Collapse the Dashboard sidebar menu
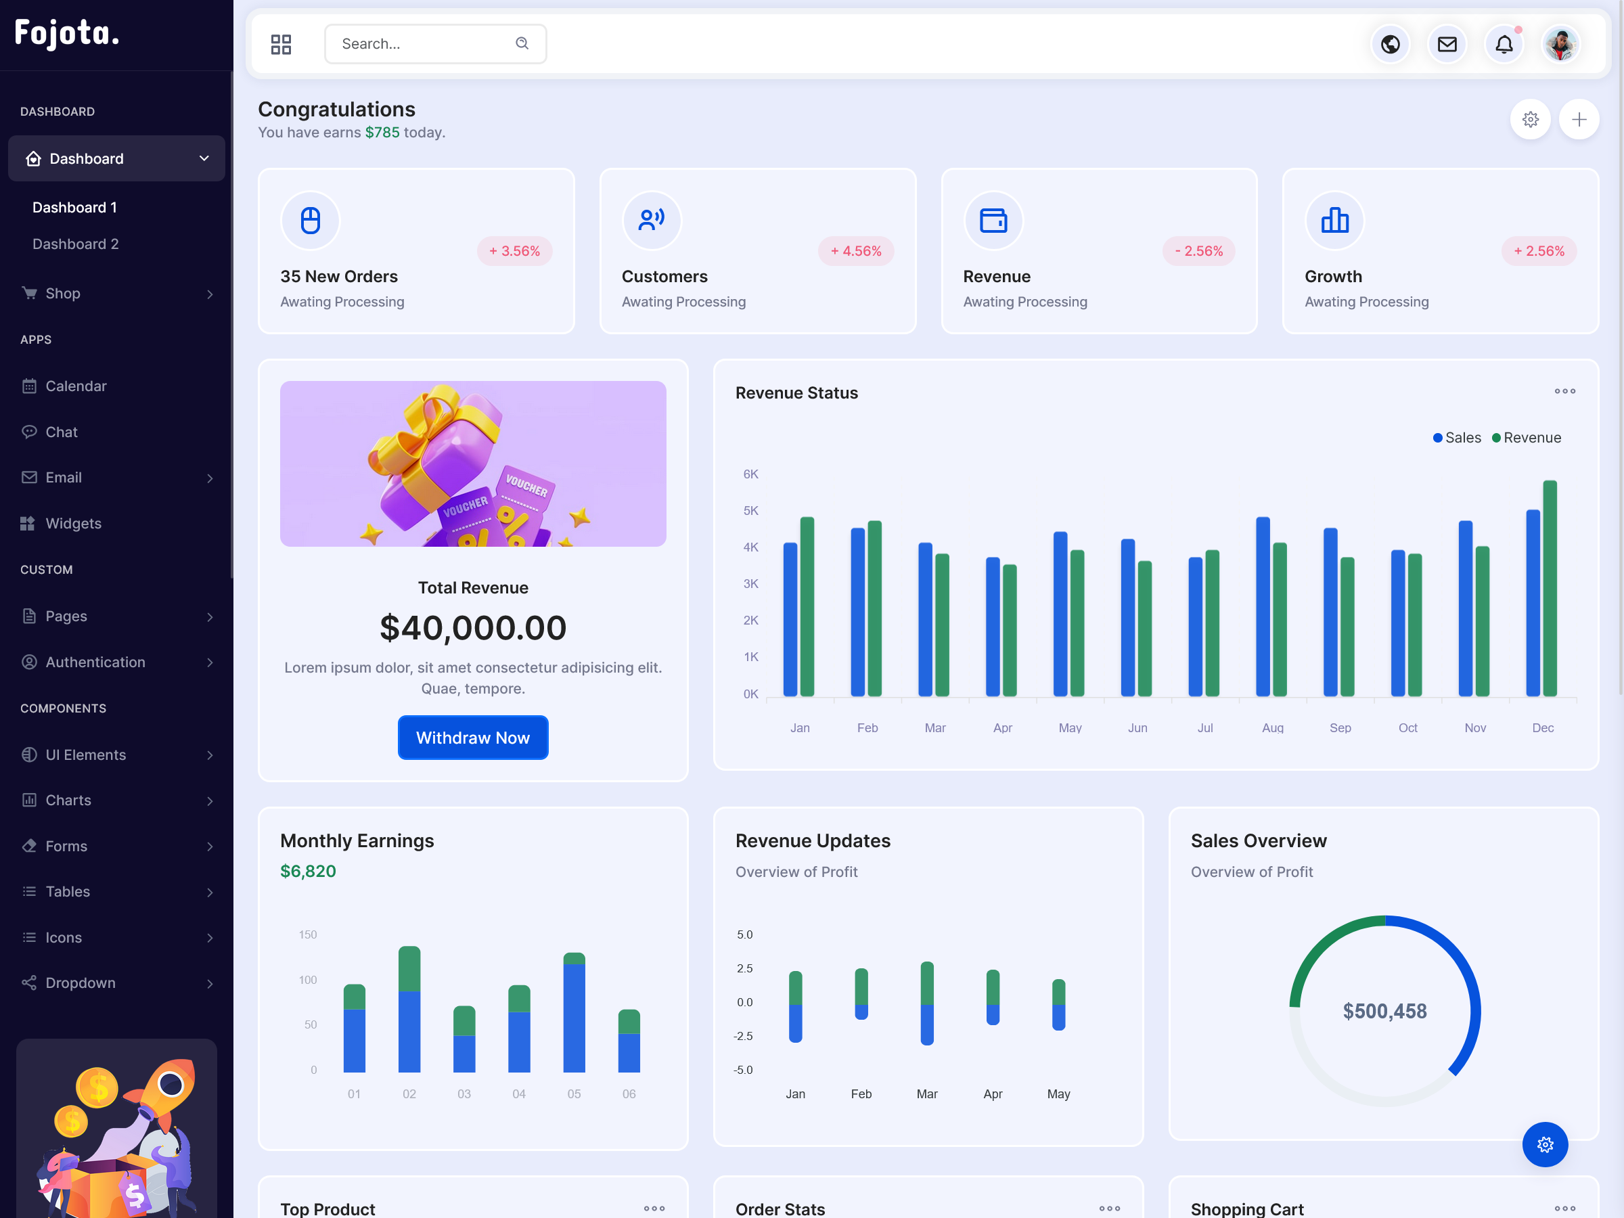Image resolution: width=1624 pixels, height=1218 pixels. coord(117,158)
